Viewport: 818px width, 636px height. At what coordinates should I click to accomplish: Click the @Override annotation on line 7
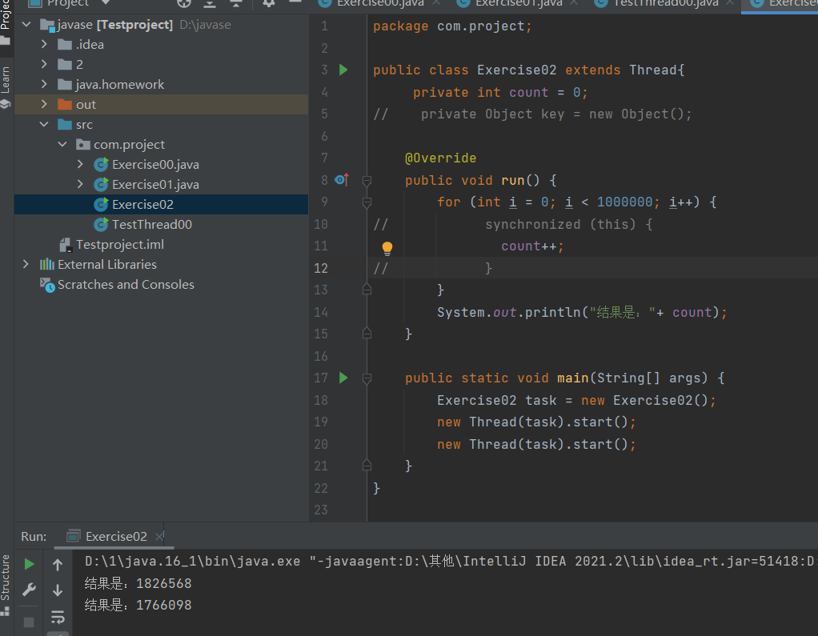pos(440,158)
